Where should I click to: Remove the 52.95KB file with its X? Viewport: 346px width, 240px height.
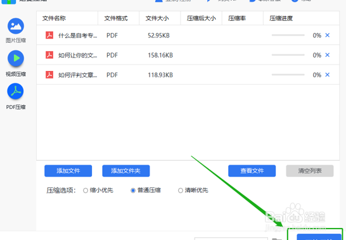pyautogui.click(x=328, y=35)
